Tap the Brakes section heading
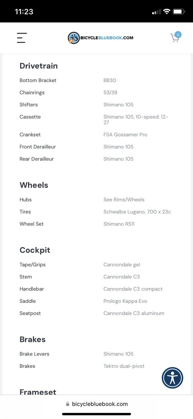The image size is (193, 419). click(x=33, y=339)
